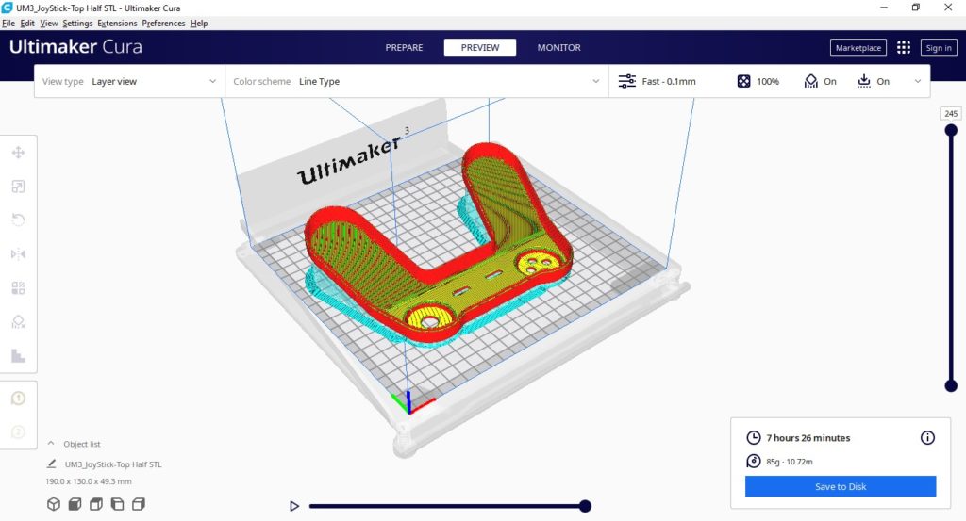Select UM3_JoyStick-Top Half STL in object list
The width and height of the screenshot is (966, 521).
(113, 464)
